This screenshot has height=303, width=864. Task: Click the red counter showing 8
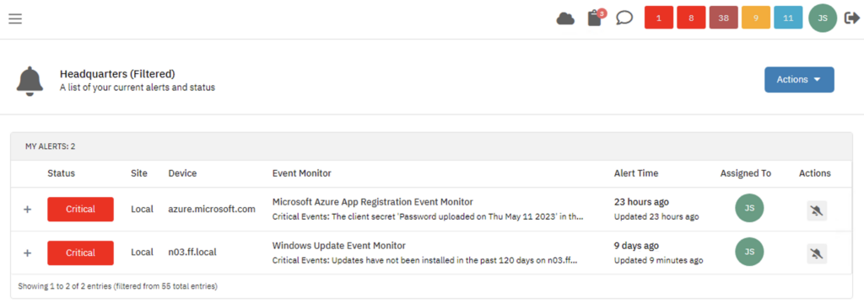(x=692, y=19)
